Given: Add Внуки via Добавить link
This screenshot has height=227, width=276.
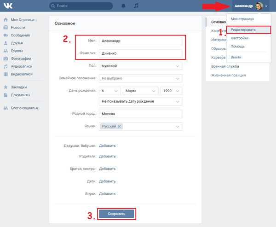Looking at the screenshot, I should point(107,194).
